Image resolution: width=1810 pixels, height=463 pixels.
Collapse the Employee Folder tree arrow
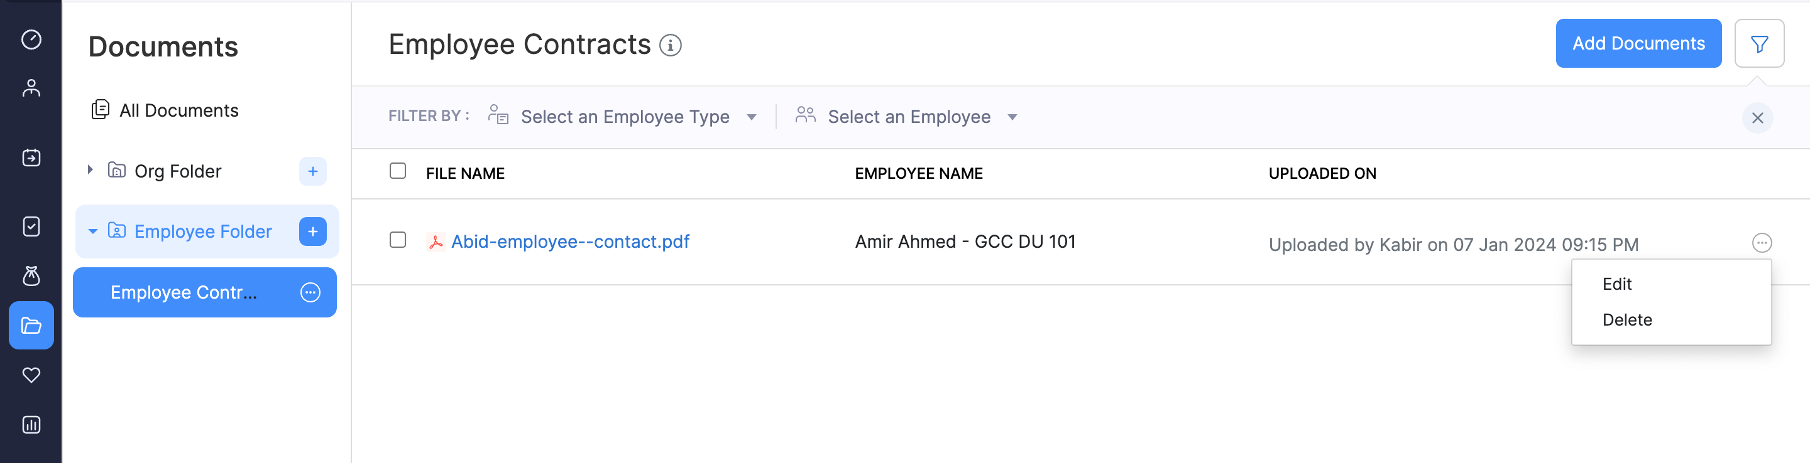coord(93,231)
